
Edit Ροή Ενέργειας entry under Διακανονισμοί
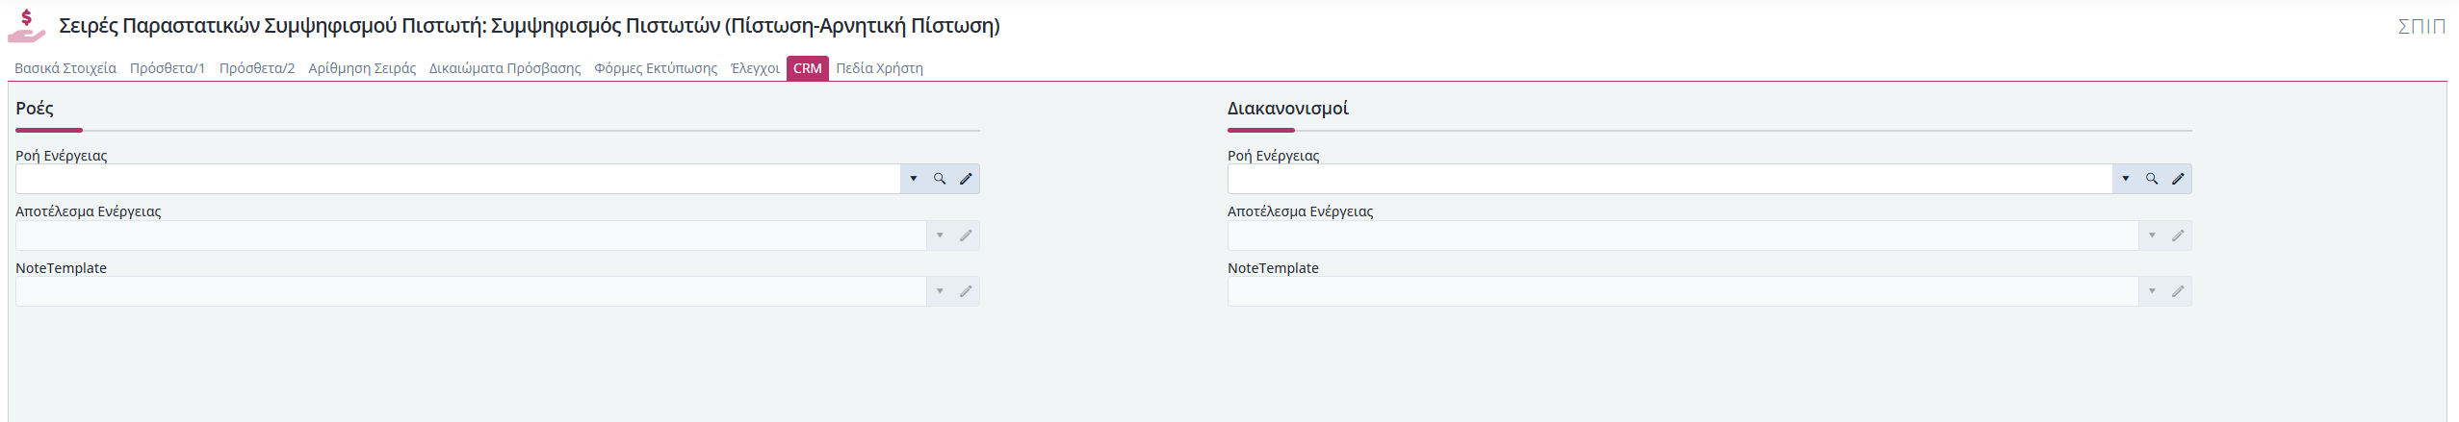click(2178, 179)
